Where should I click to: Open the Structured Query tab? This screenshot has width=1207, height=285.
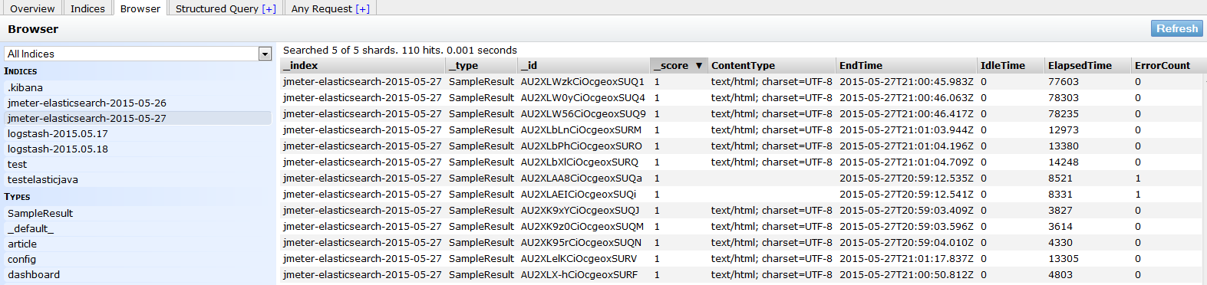(226, 8)
